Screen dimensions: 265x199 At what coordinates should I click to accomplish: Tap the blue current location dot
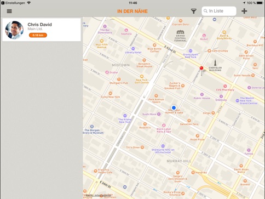pos(174,107)
